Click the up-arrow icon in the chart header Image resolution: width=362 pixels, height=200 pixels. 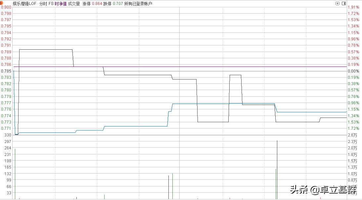tap(338, 3)
